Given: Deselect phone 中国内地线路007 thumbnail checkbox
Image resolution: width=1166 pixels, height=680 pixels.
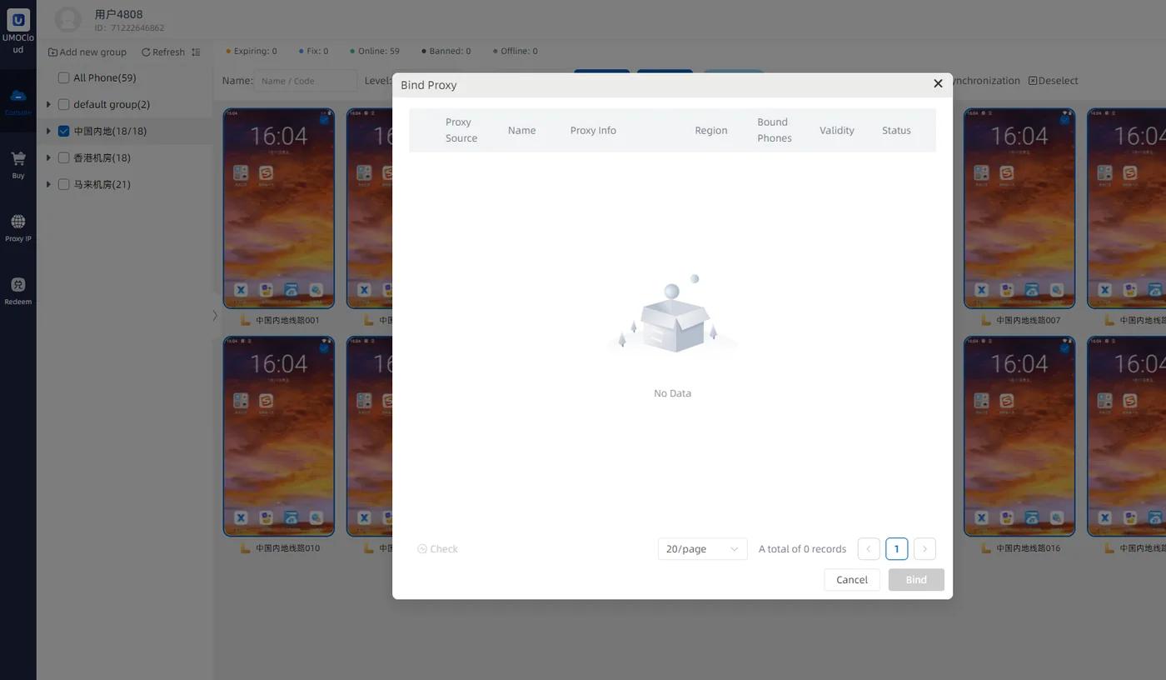Looking at the screenshot, I should (1064, 119).
